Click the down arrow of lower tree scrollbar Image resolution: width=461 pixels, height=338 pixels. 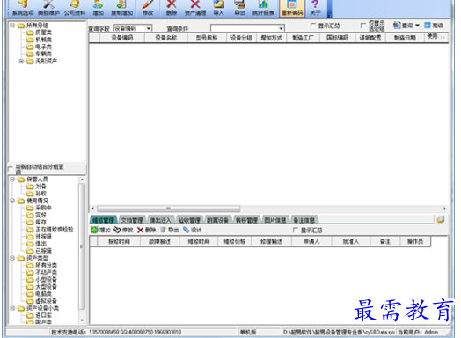82,320
